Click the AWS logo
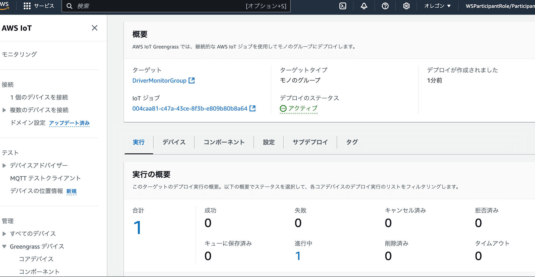The image size is (535, 277). [x=5, y=6]
